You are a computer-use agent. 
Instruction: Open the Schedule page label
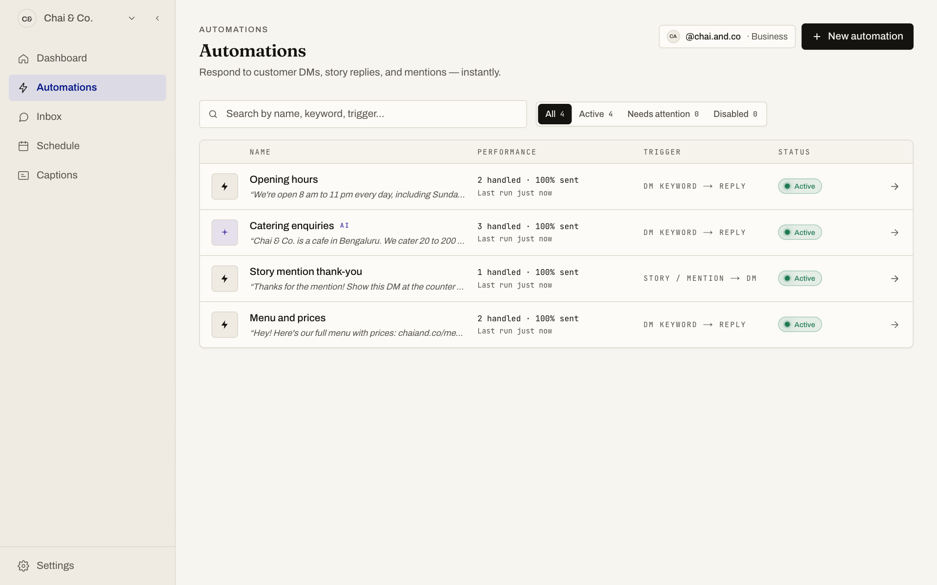click(x=58, y=146)
